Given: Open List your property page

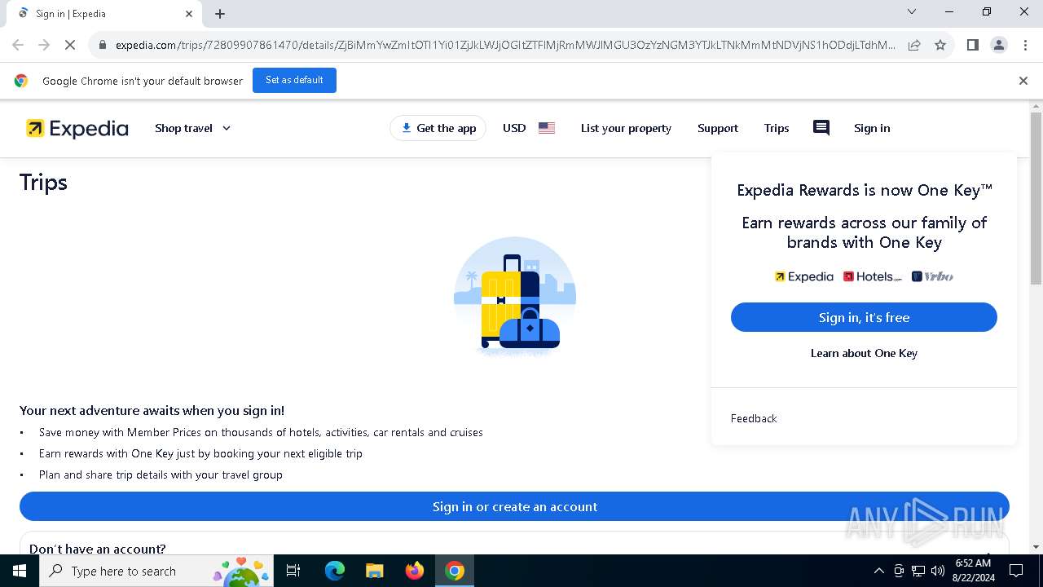Looking at the screenshot, I should [x=626, y=128].
